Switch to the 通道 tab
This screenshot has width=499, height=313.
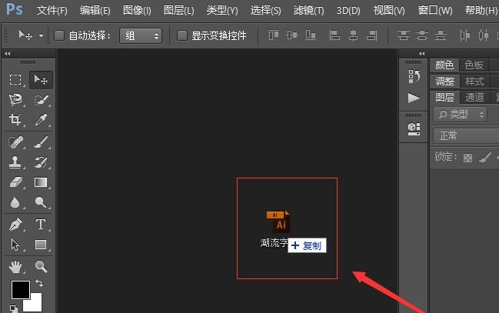coord(474,98)
